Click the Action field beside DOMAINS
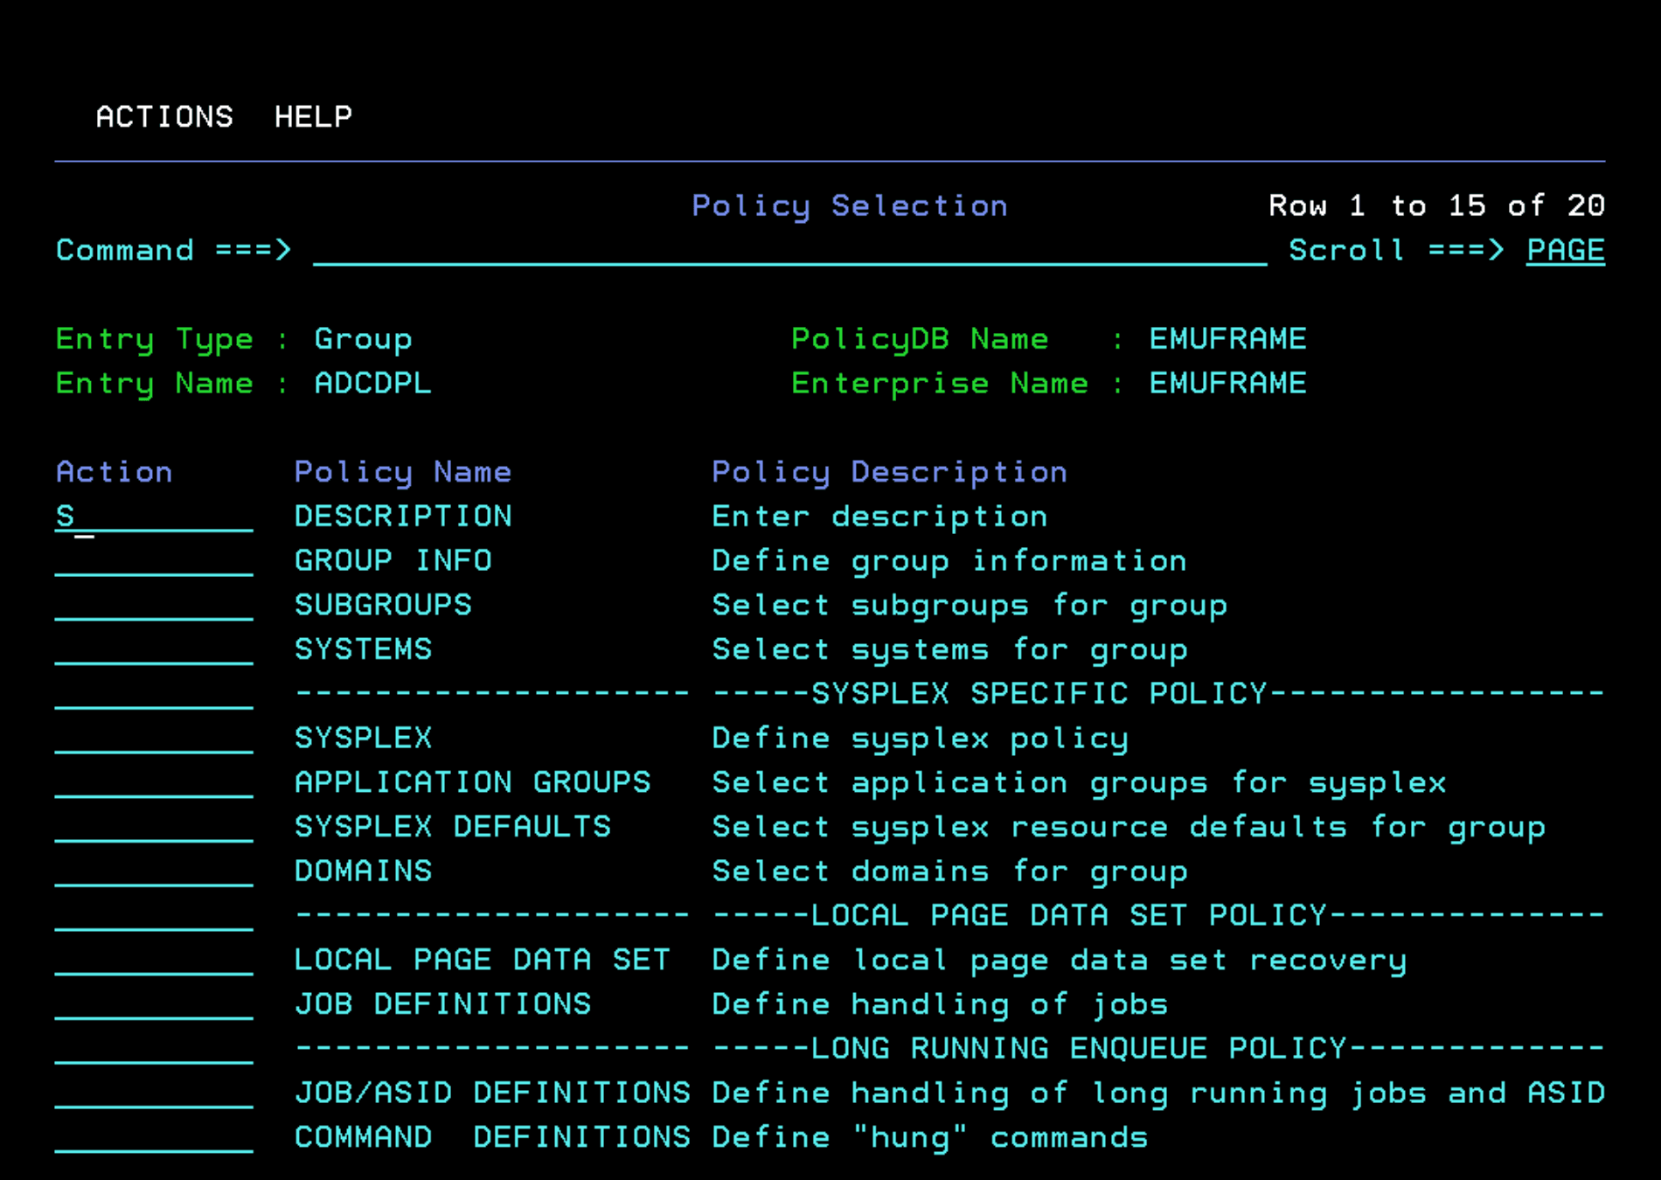This screenshot has width=1661, height=1180. 154,872
